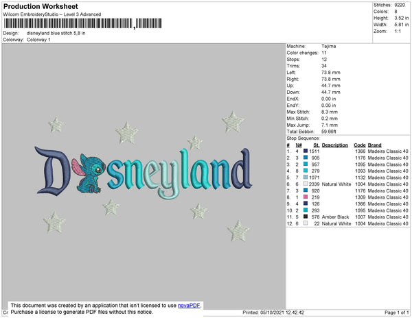
Task: Select the turquoise swatch in stop 4 (279 stitches)
Action: click(x=306, y=171)
